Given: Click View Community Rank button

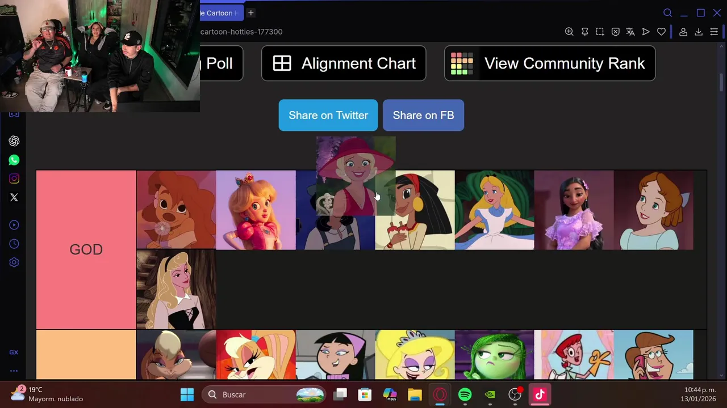Looking at the screenshot, I should click(550, 63).
